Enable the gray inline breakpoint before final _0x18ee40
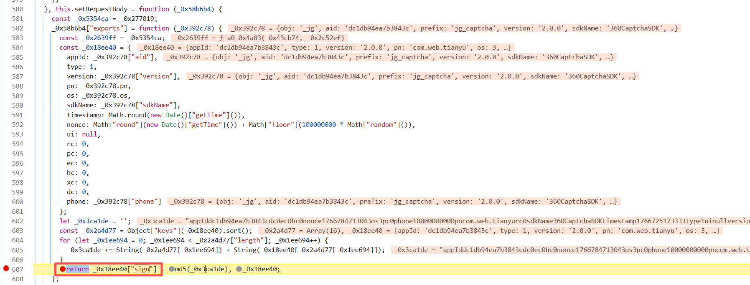Screen dimensions: 750x285 [239, 269]
